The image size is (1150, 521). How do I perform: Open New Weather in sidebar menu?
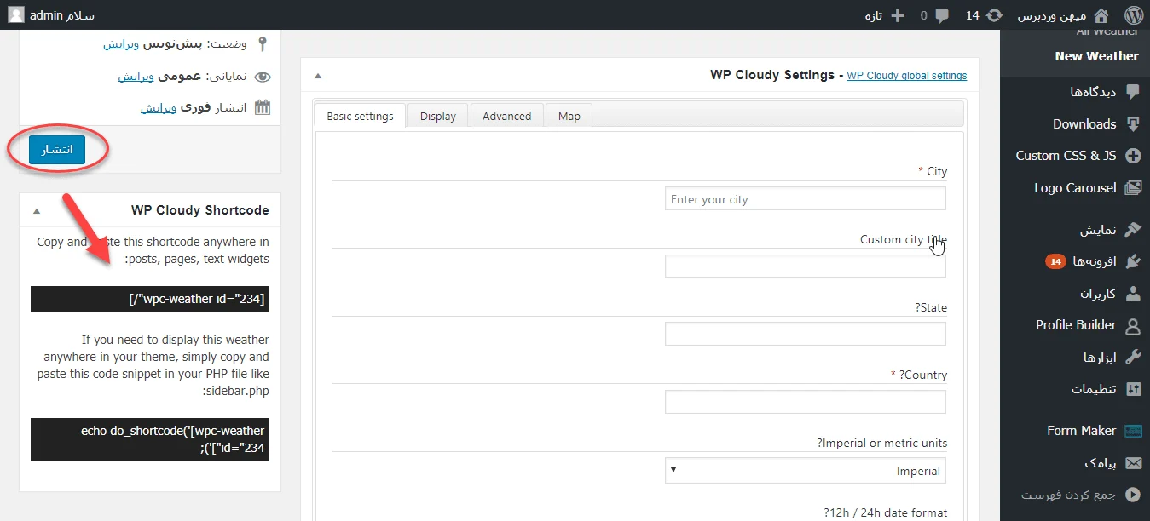coord(1096,56)
